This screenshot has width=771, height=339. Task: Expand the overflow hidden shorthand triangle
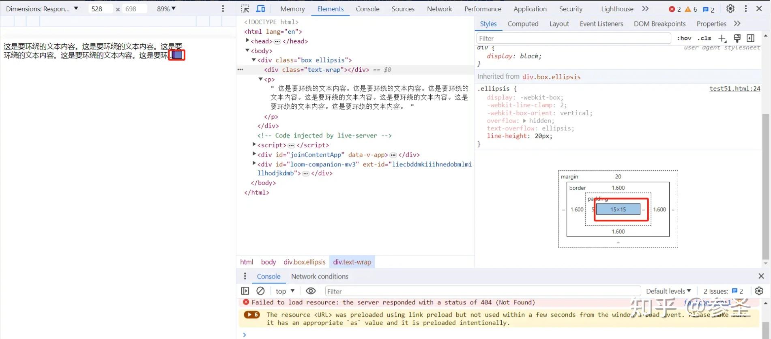(524, 120)
